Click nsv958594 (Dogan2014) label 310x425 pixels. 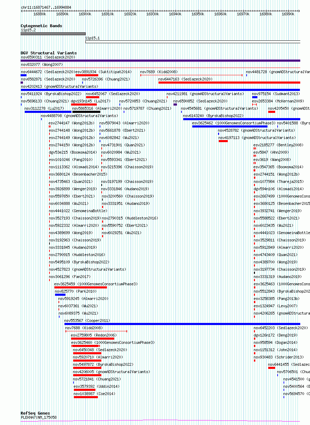pyautogui.click(x=276, y=342)
